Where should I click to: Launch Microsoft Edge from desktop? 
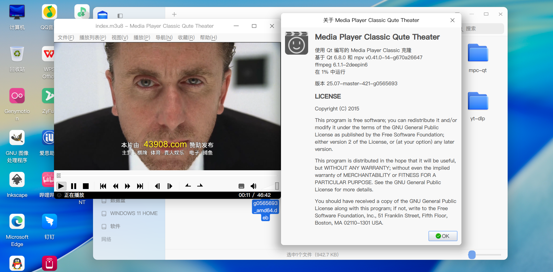17,230
